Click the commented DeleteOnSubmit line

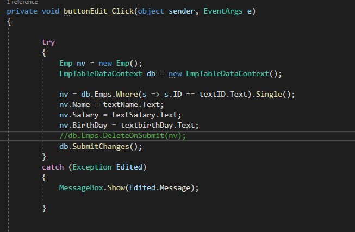(122, 136)
